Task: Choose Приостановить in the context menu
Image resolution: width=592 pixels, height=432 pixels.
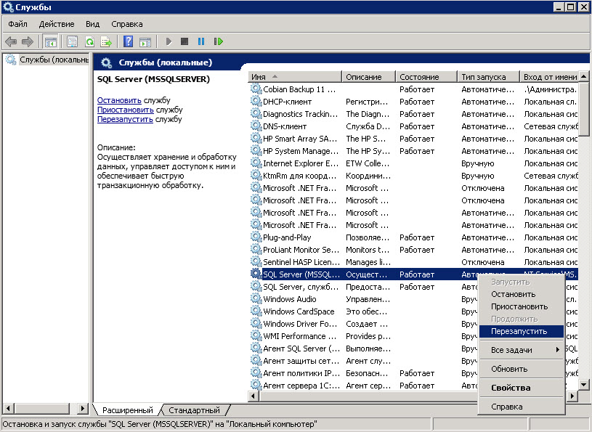Action: [522, 306]
